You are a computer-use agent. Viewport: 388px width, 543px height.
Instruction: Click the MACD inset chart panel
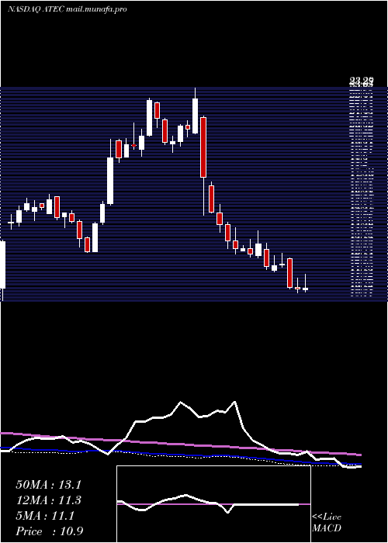point(213,504)
